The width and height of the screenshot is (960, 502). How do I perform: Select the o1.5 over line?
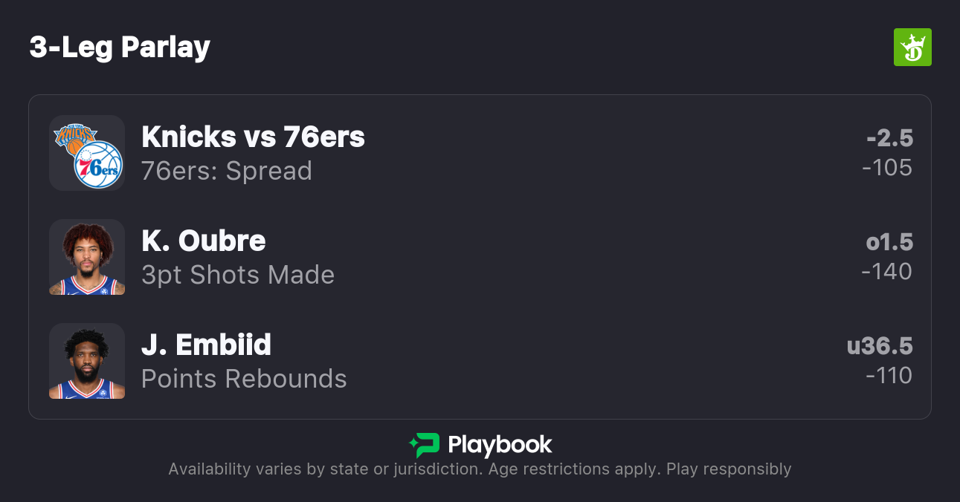click(x=889, y=242)
